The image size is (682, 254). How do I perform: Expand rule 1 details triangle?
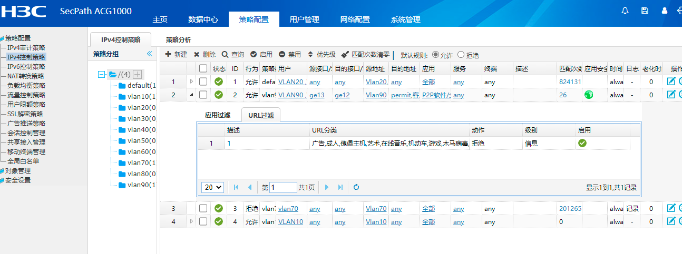(x=191, y=82)
